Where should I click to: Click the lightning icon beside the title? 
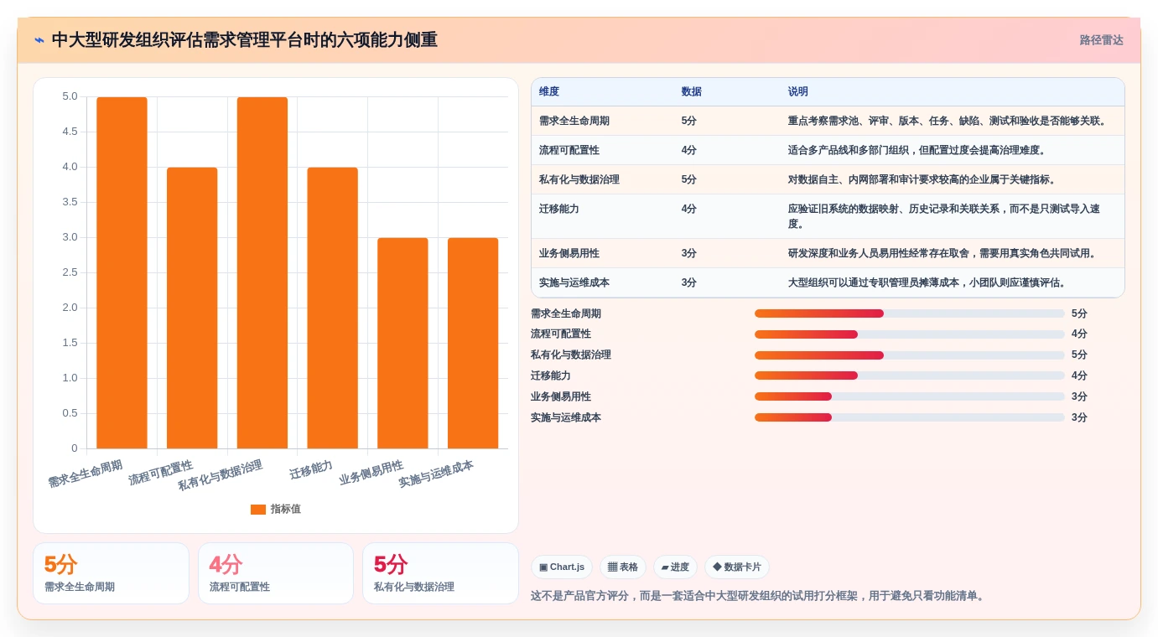coord(39,40)
